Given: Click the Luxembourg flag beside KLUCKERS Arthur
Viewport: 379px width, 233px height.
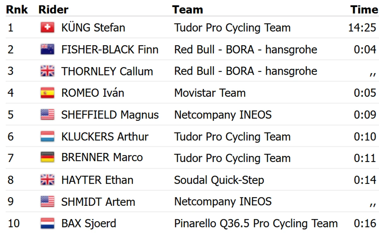Looking at the screenshot, I should (47, 136).
